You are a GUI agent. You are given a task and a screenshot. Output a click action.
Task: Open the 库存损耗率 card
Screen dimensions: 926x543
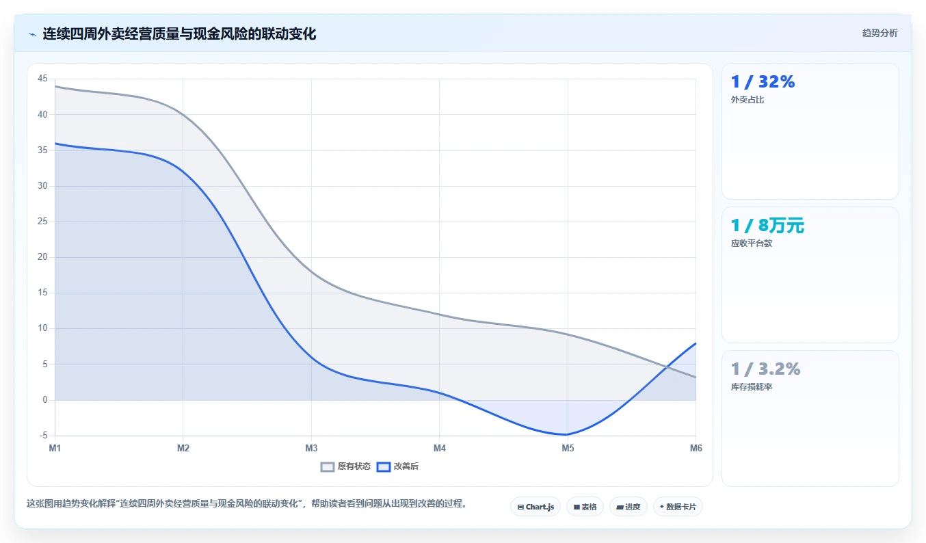point(810,419)
